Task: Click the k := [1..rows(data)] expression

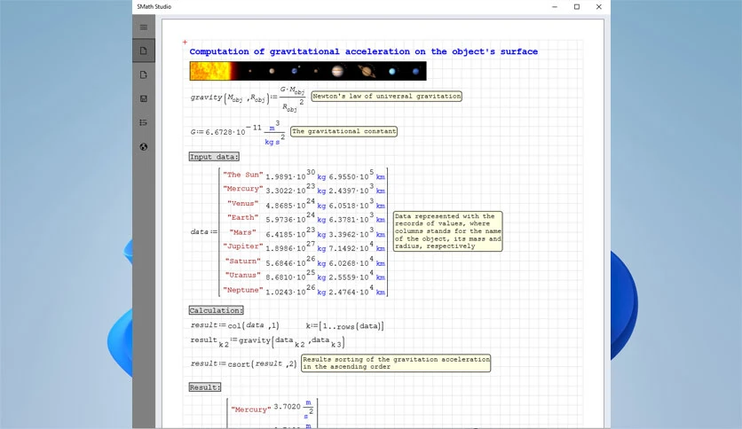Action: (345, 326)
